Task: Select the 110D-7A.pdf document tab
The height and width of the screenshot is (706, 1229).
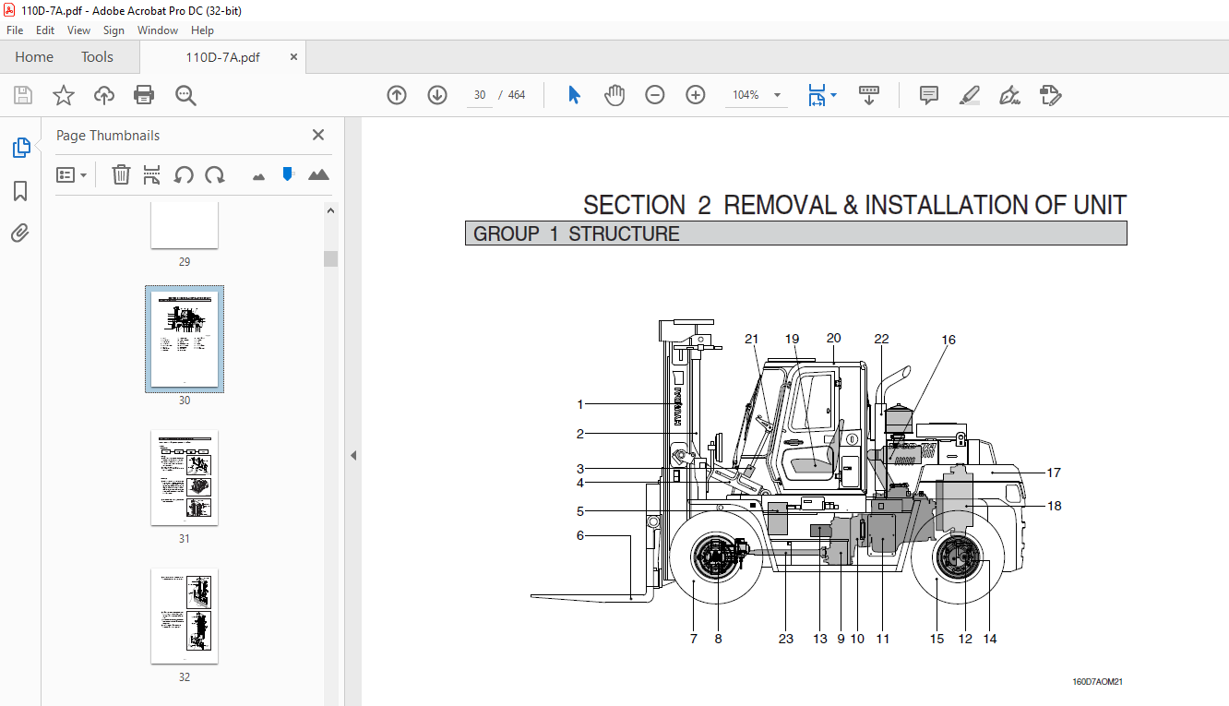Action: tap(222, 57)
